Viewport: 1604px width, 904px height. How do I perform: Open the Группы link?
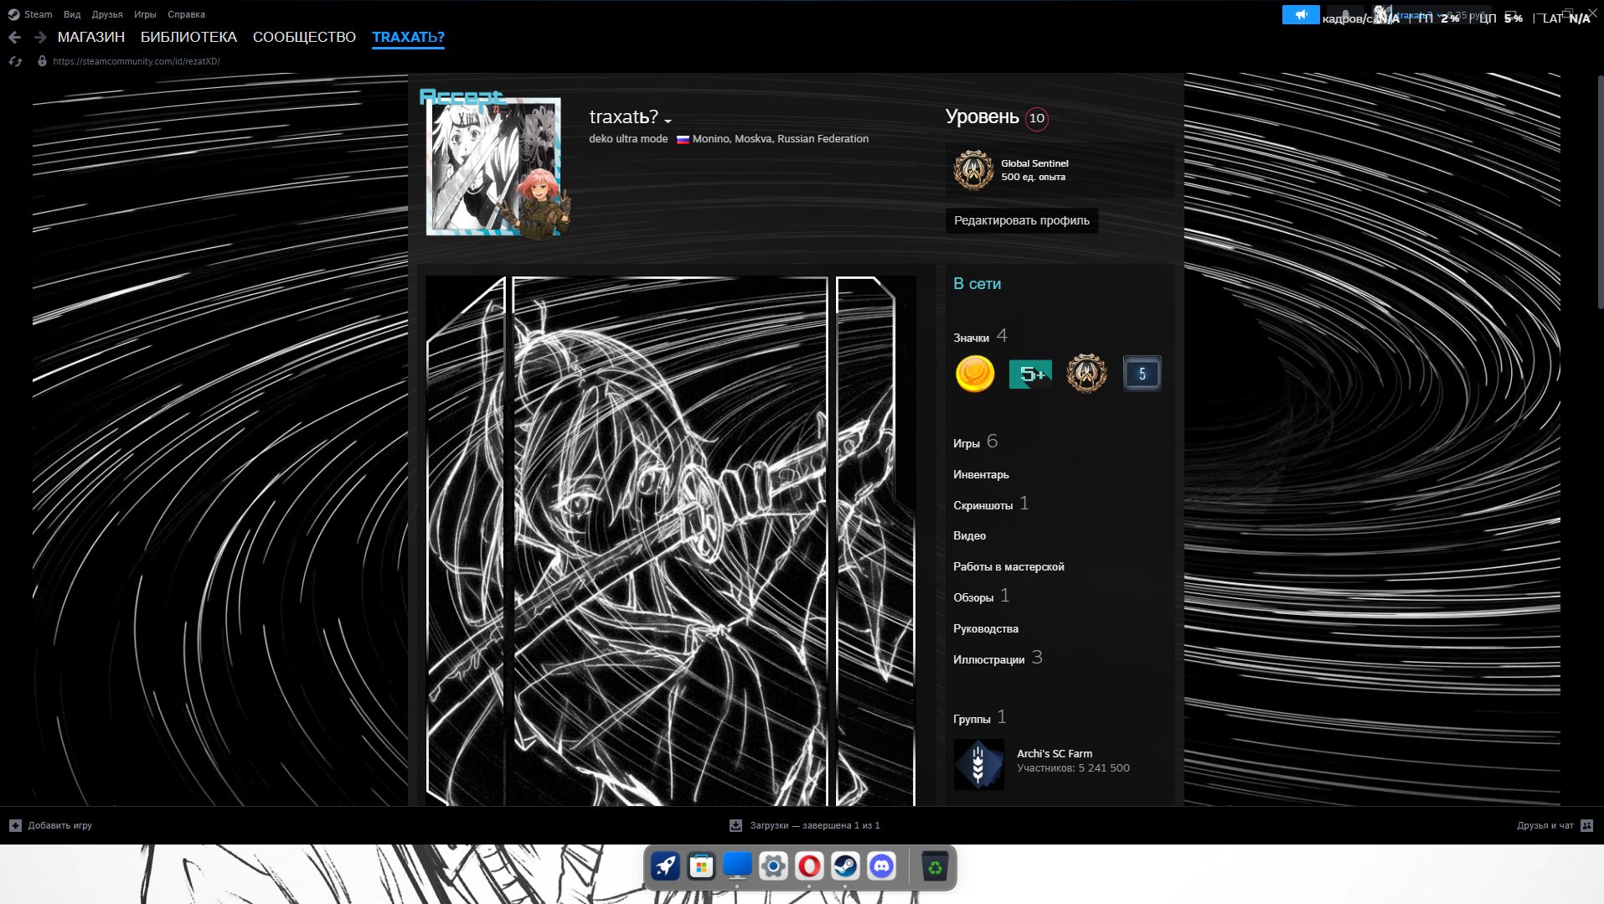(x=972, y=719)
